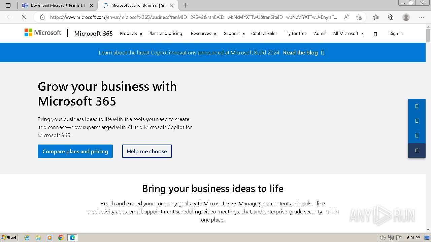The image size is (431, 242).
Task: Open Read aloud icon in address bar
Action: (x=346, y=17)
